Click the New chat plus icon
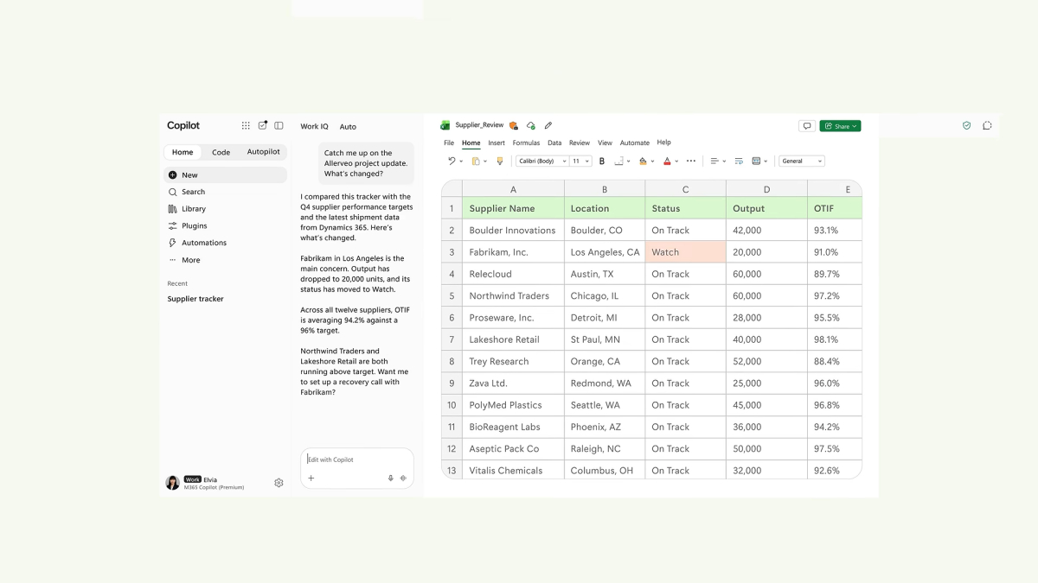This screenshot has height=583, width=1038. 173,174
